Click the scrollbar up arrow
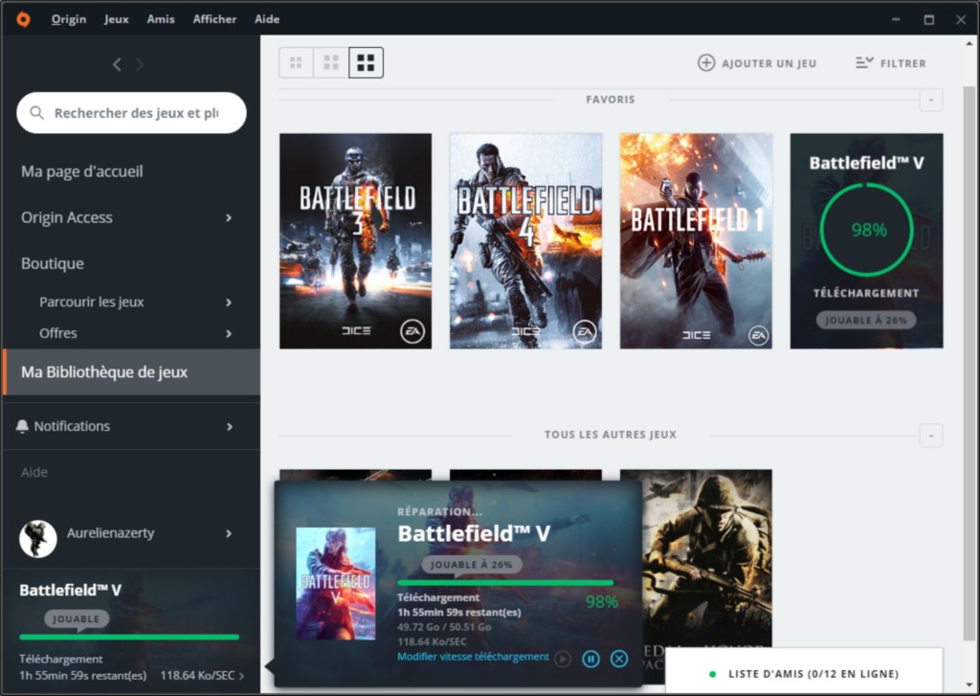This screenshot has width=980, height=696. coord(969,43)
